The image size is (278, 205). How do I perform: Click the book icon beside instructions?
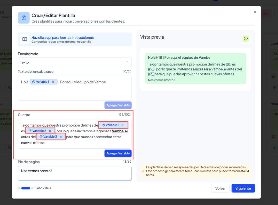pyautogui.click(x=25, y=39)
